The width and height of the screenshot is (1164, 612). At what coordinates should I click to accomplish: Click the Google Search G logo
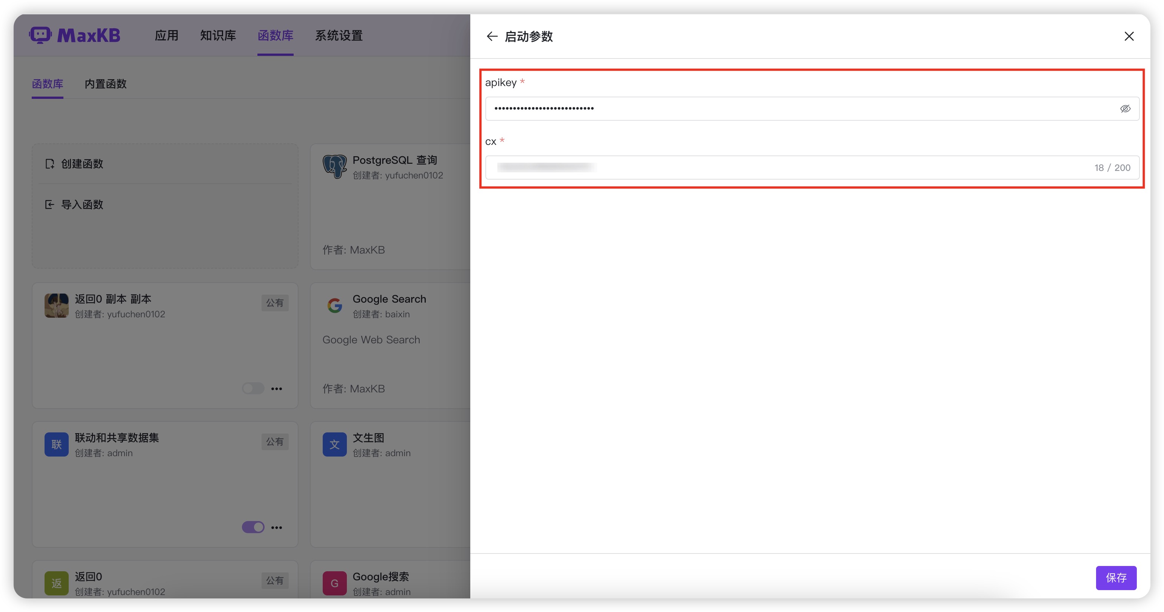coord(334,305)
